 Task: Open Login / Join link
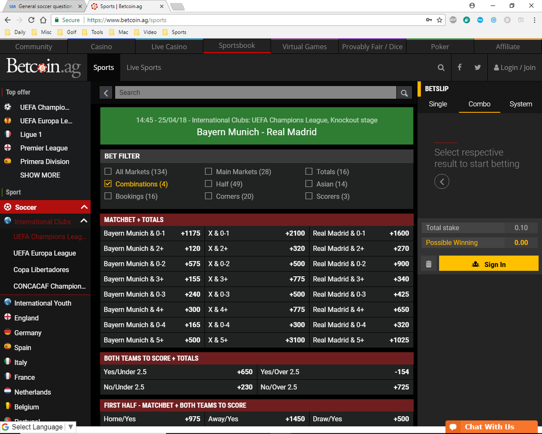tap(515, 67)
